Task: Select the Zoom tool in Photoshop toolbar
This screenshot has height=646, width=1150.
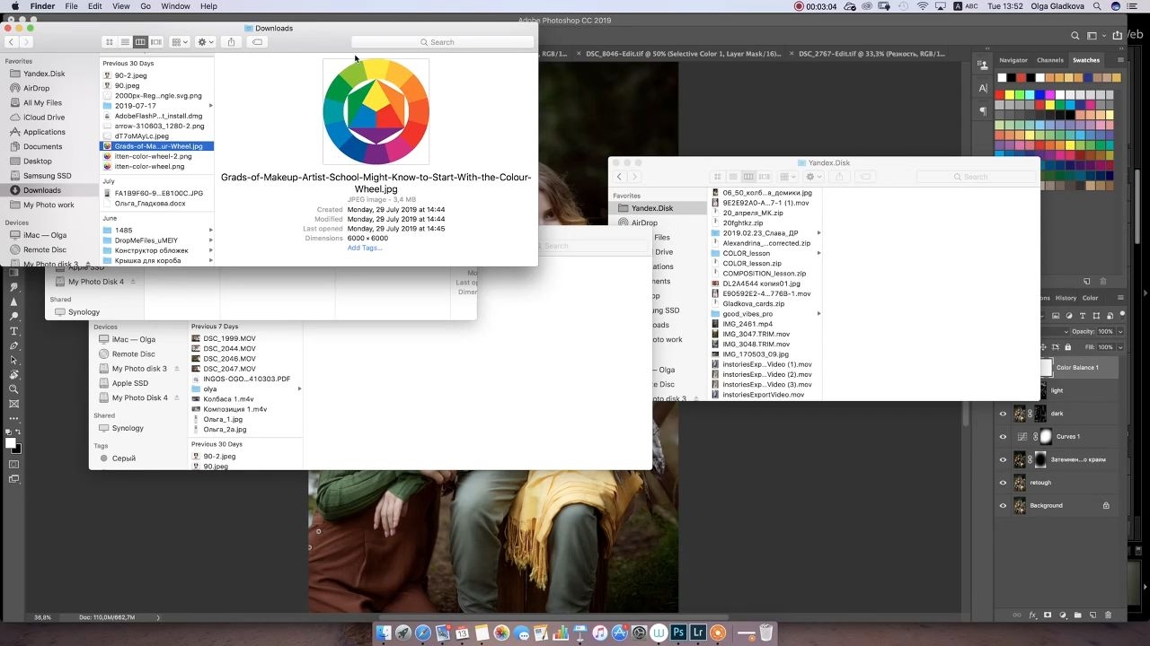Action: [x=13, y=389]
